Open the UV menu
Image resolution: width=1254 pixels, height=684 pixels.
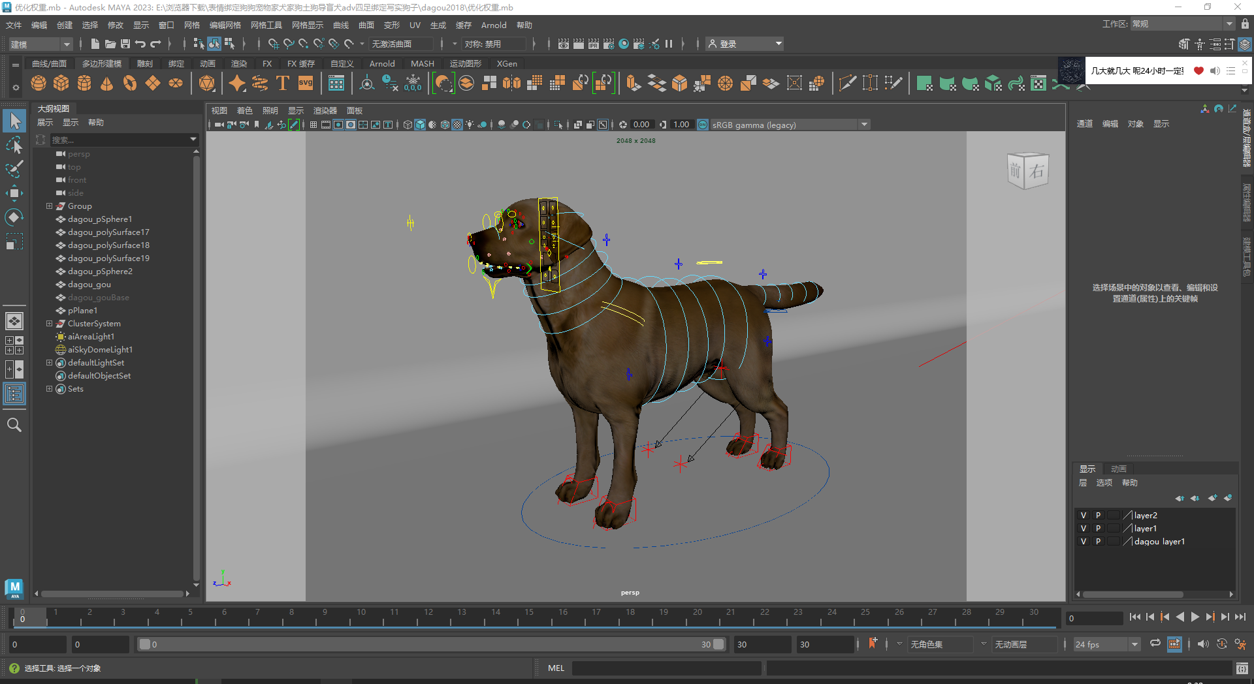pyautogui.click(x=415, y=25)
